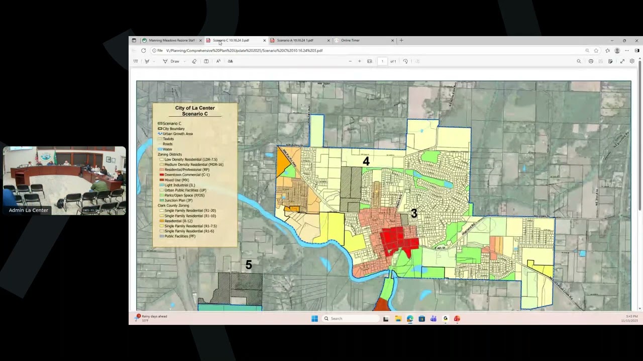The width and height of the screenshot is (643, 361).
Task: Zoom magnifier icon in the address bar
Action: pos(587,51)
